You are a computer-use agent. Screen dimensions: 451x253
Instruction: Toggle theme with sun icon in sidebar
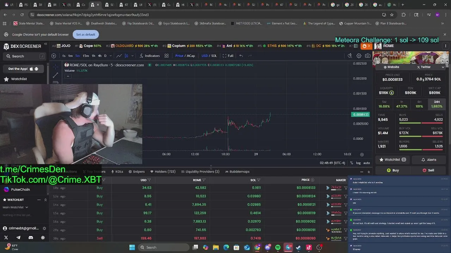43,238
